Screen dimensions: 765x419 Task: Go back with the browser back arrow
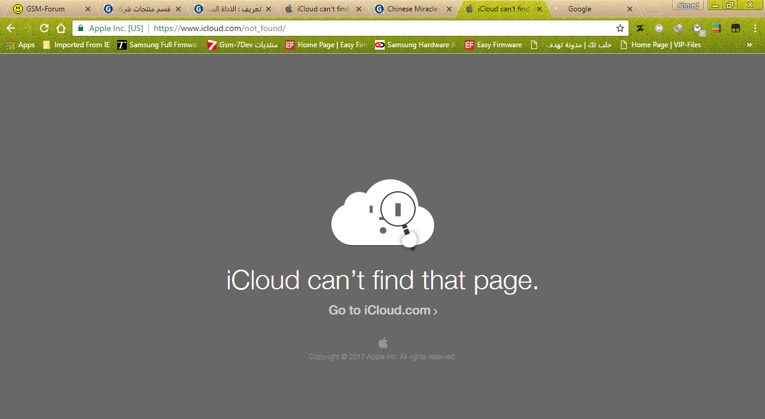tap(11, 28)
